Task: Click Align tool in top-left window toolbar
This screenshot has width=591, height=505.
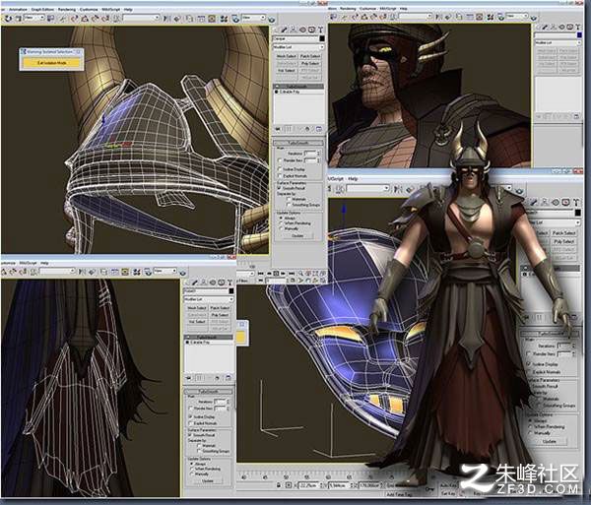Action: tap(177, 18)
